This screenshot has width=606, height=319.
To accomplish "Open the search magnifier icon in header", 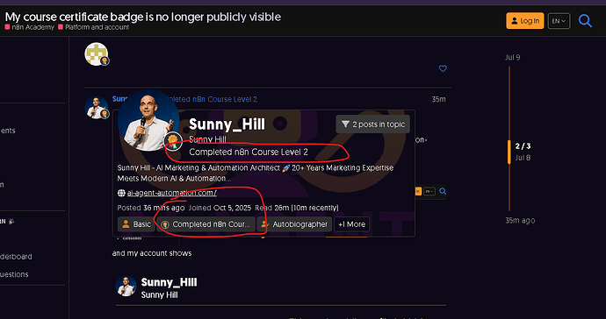I will point(585,21).
